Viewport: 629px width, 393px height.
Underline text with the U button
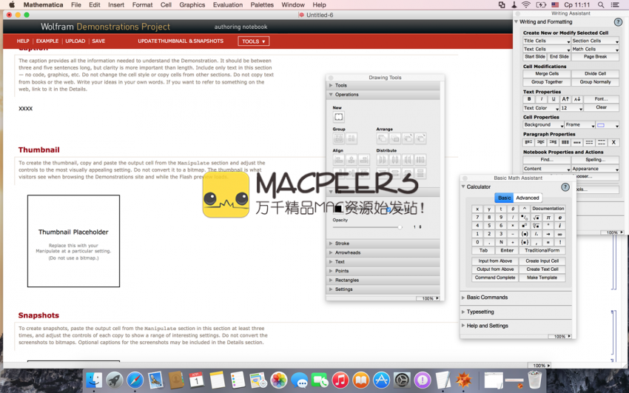tap(554, 99)
